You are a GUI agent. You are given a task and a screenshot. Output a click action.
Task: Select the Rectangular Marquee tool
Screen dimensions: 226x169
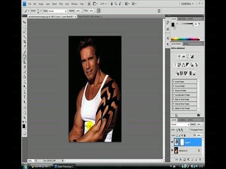(24, 27)
